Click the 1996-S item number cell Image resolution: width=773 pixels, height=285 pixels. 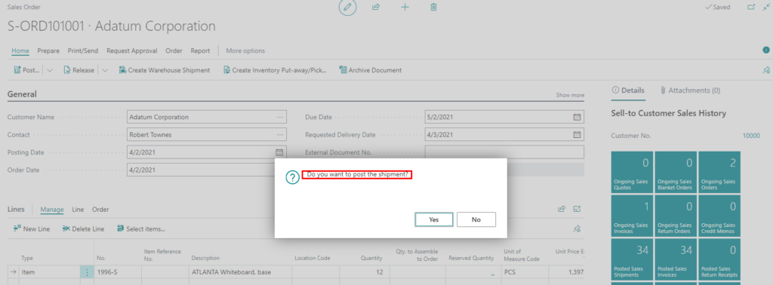(x=118, y=272)
